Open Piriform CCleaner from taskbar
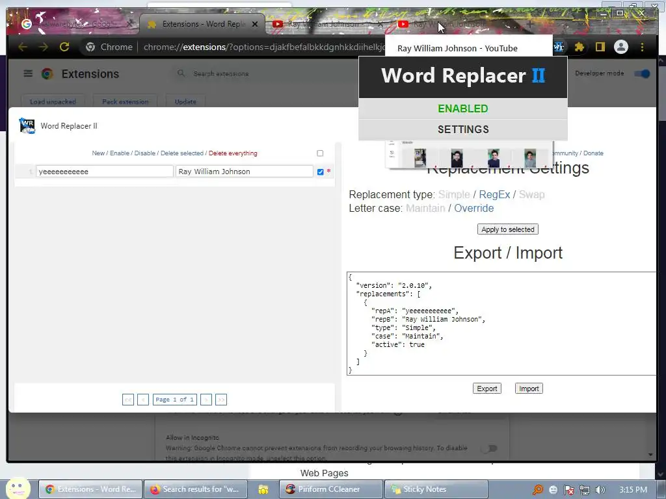Viewport: 666px width, 499px height. click(x=331, y=489)
